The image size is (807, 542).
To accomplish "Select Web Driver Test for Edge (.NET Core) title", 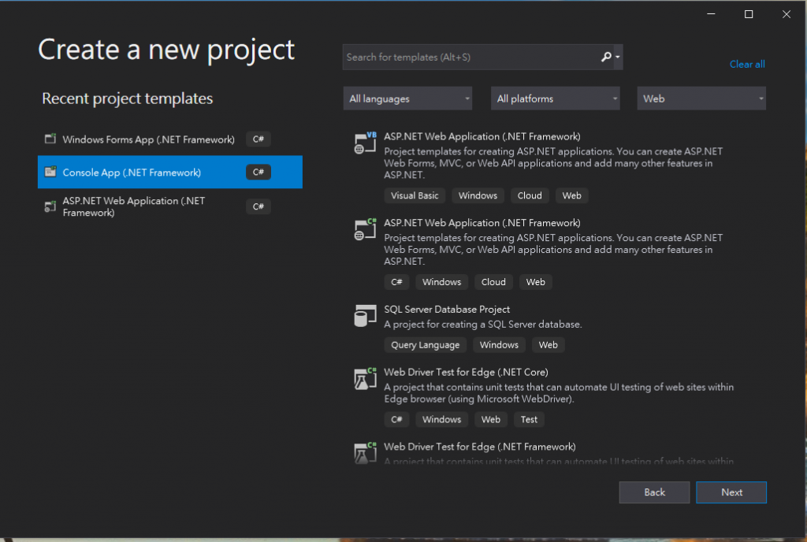I will tap(466, 372).
